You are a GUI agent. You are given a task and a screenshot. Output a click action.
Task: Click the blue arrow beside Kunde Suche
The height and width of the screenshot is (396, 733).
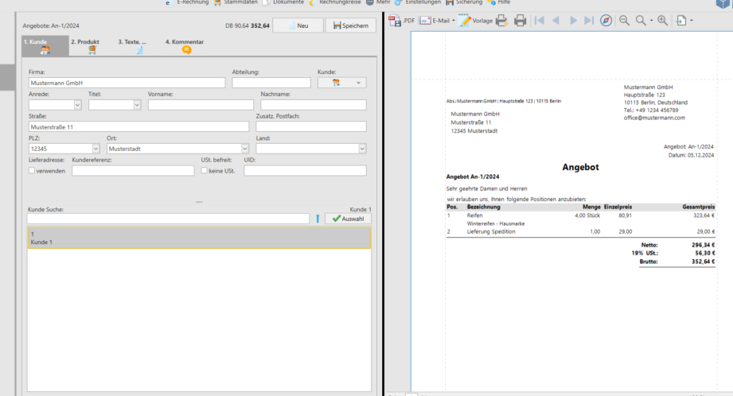pos(318,219)
